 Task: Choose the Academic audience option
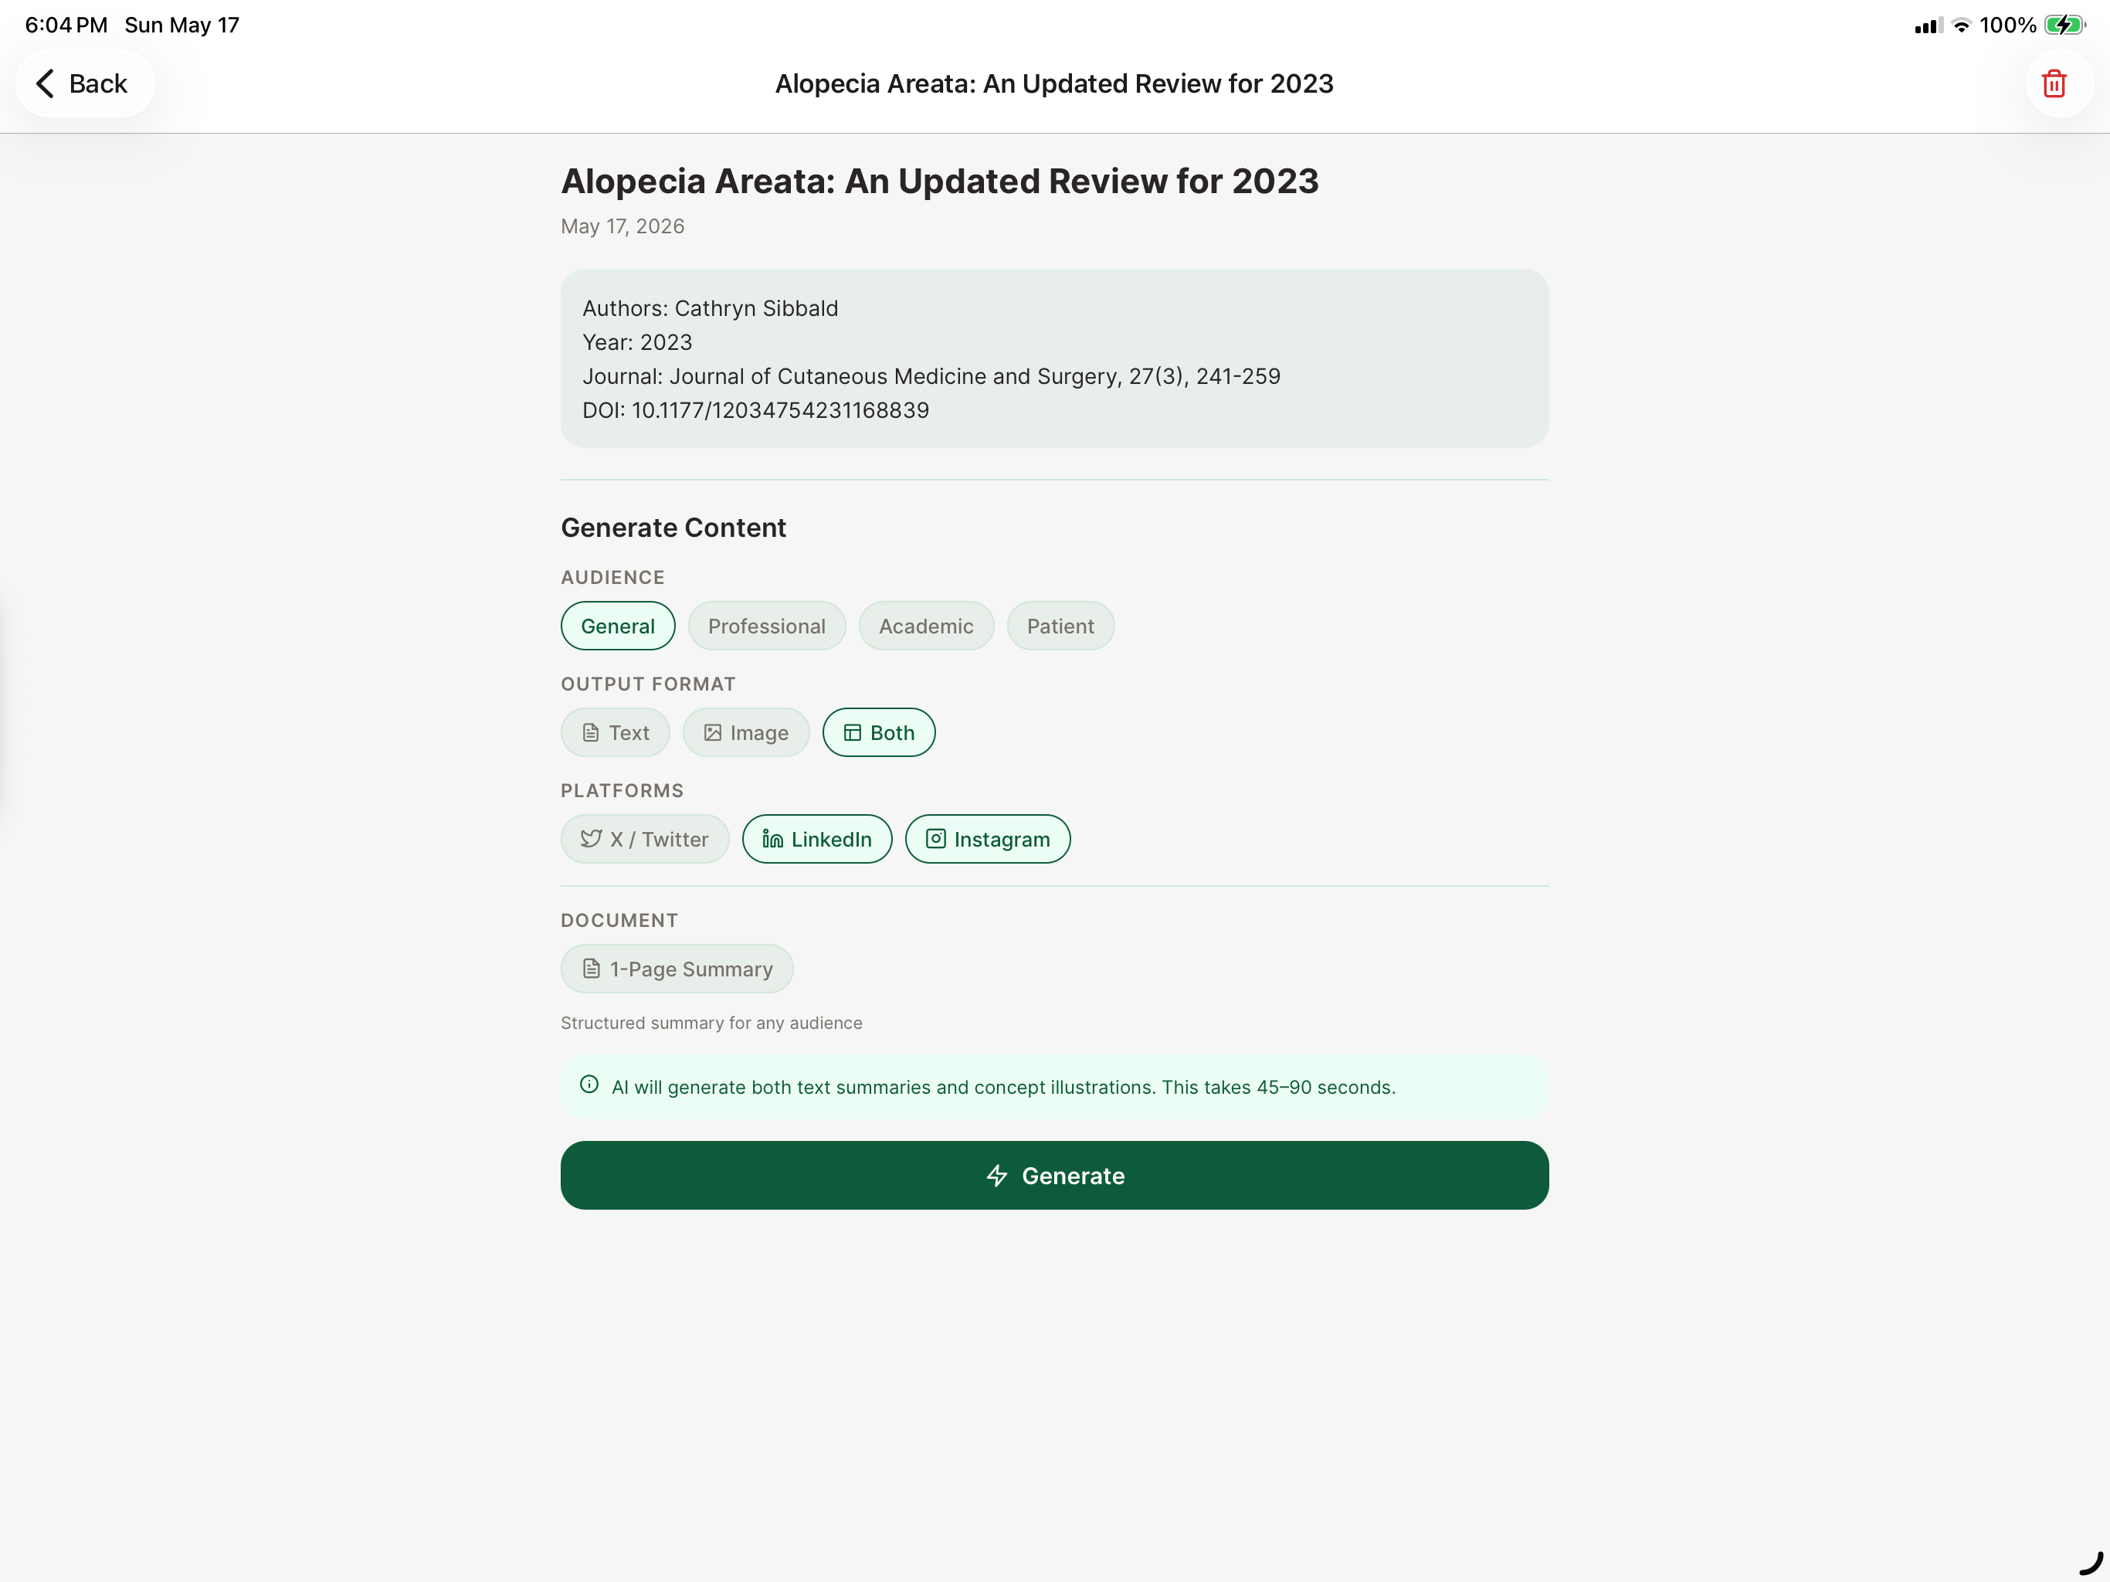[x=925, y=626]
